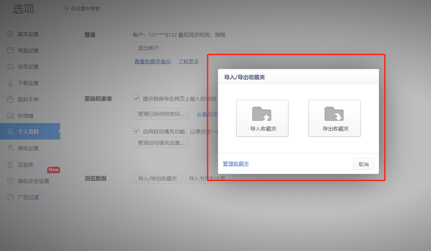Toggle 提示我保存在网页上输入的密码 checkbox
This screenshot has width=431, height=251.
tap(136, 98)
